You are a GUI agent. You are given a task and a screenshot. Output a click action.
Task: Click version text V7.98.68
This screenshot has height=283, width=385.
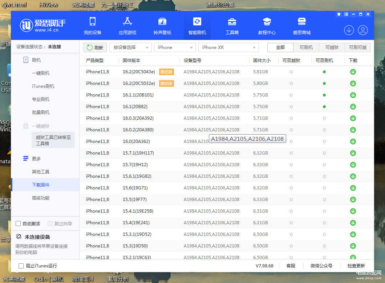(x=264, y=266)
